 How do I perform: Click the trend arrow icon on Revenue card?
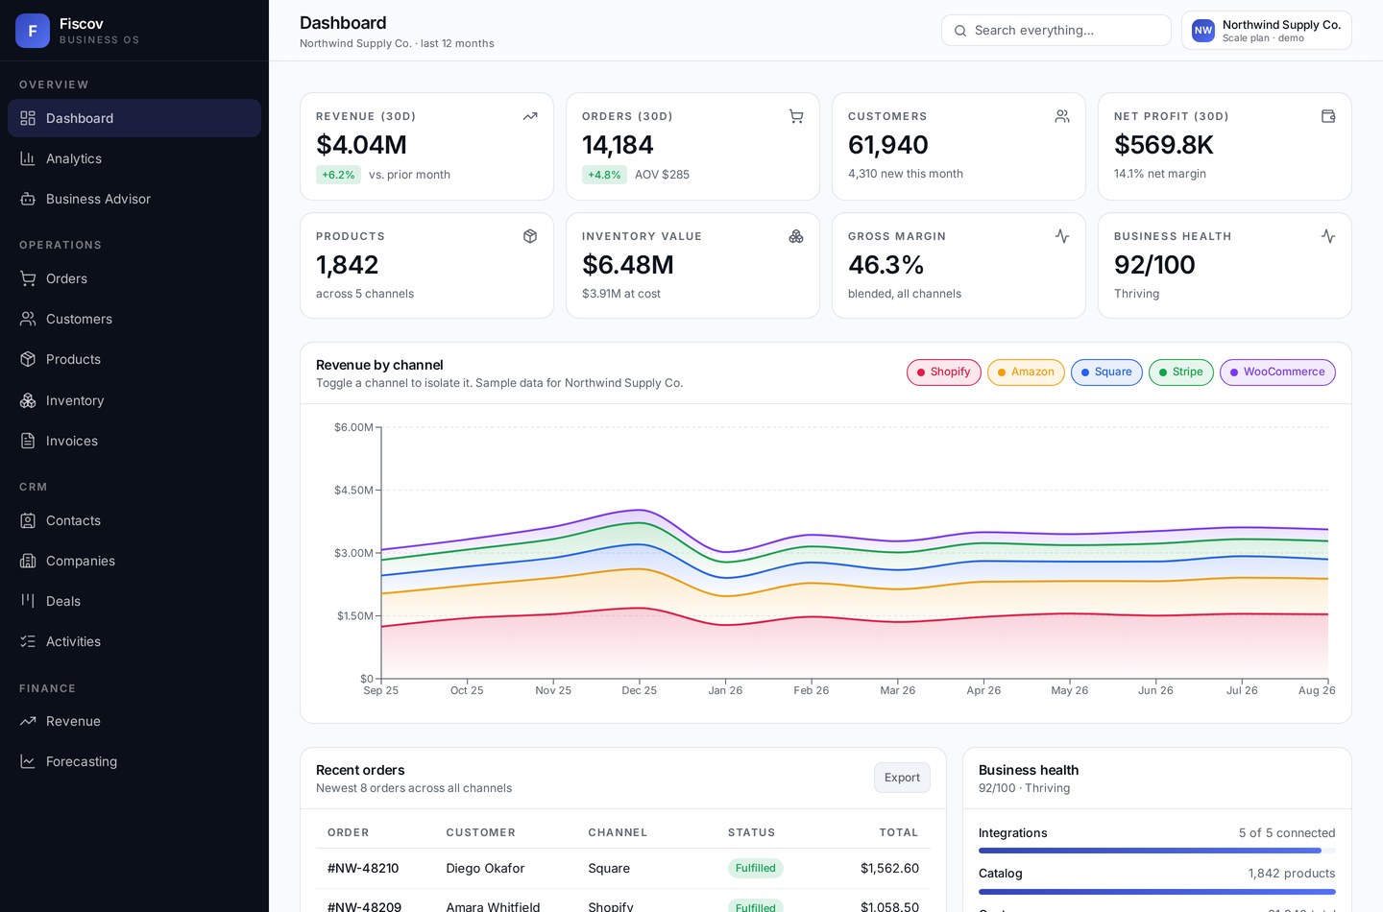[x=530, y=116]
